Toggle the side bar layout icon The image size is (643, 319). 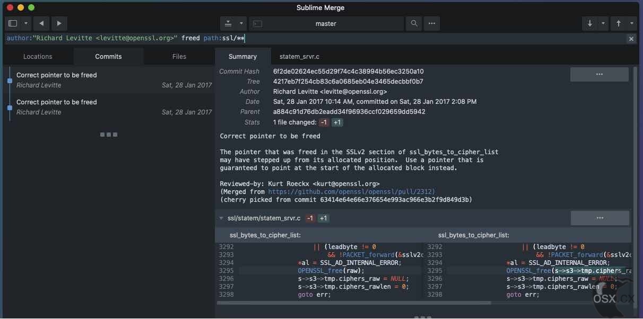coord(13,23)
